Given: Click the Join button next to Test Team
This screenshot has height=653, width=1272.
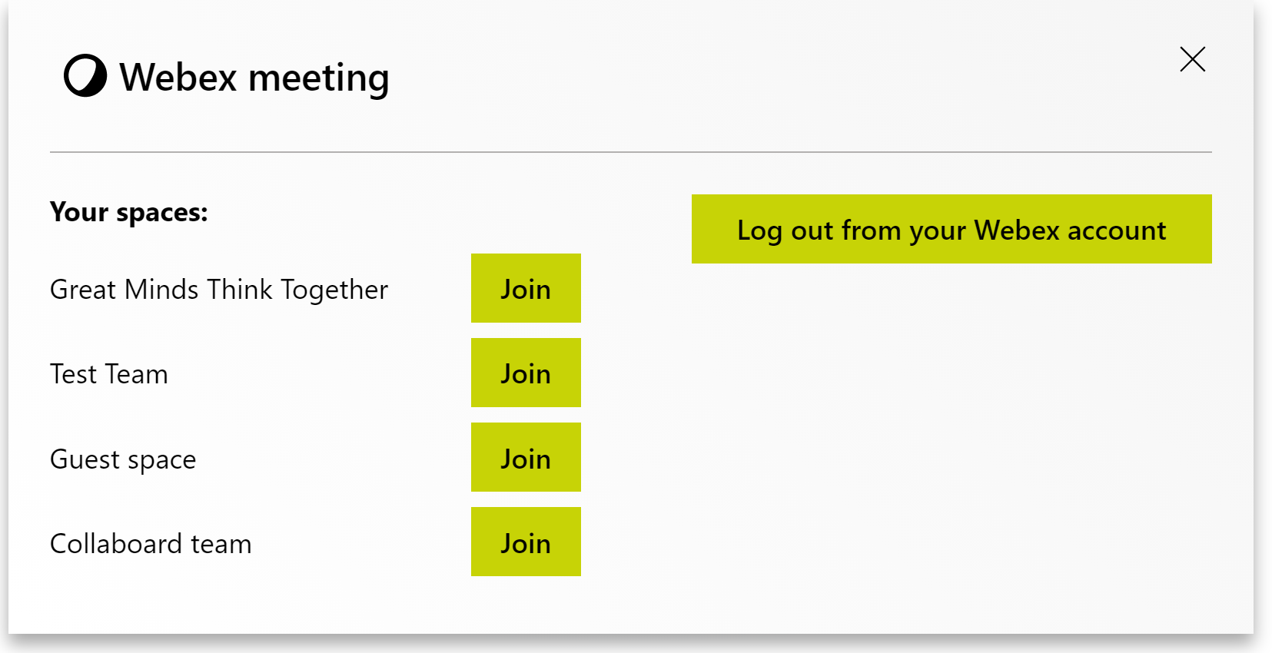Looking at the screenshot, I should tap(526, 373).
